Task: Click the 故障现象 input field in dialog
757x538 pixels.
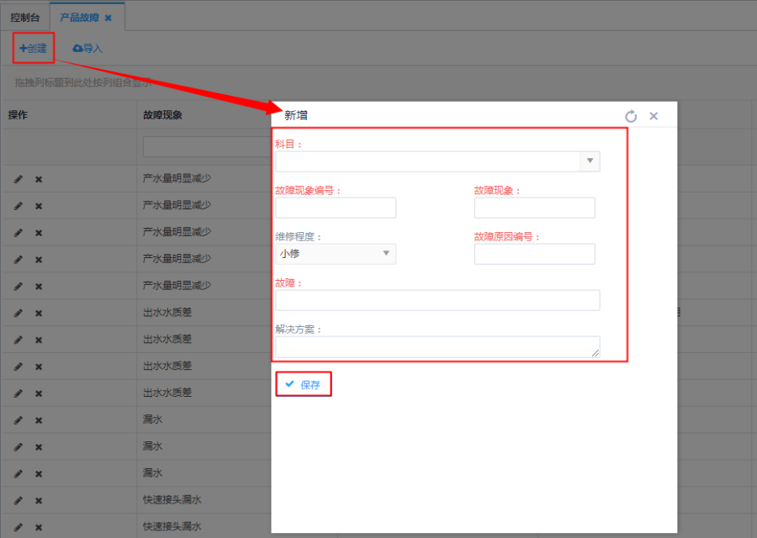Action: [534, 208]
